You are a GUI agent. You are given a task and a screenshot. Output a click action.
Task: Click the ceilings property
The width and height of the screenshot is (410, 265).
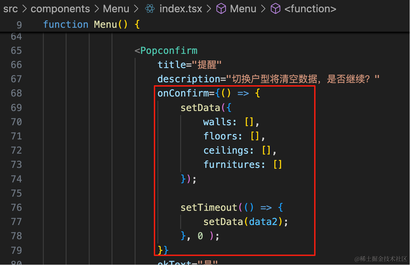click(x=226, y=150)
